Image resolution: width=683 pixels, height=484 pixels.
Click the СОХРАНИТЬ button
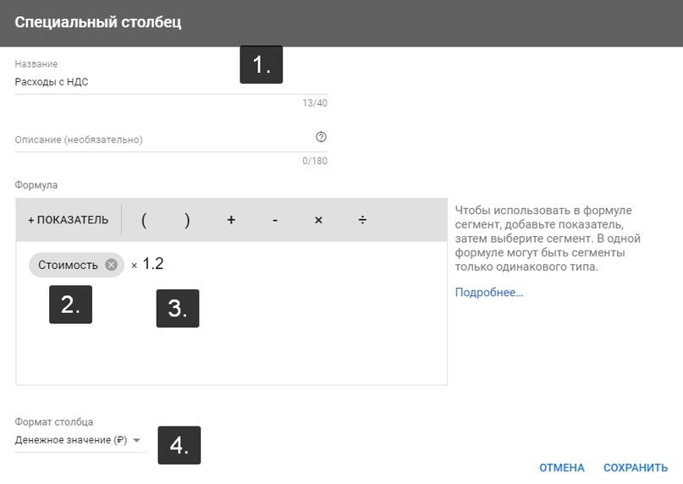636,467
